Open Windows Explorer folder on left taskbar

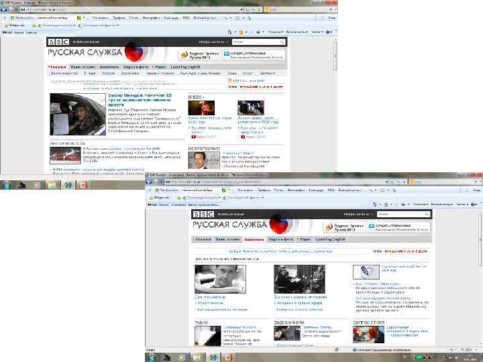[52, 185]
